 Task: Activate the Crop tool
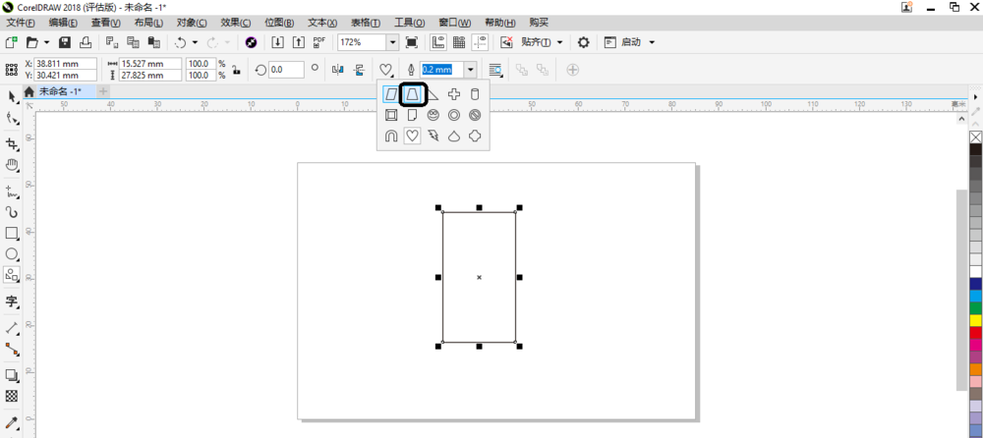pyautogui.click(x=11, y=144)
